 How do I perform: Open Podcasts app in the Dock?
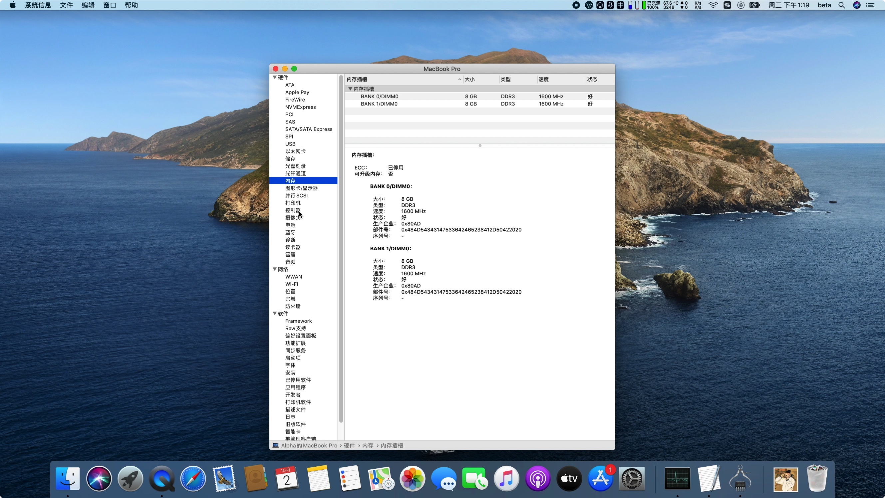coord(538,478)
